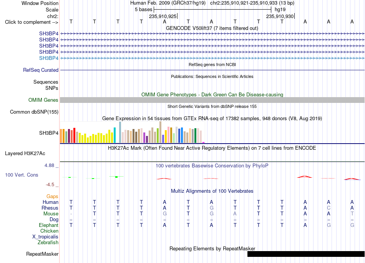This screenshot has height=263, width=365.
Task: Click the Chicken alignment row label
Action: coord(49,231)
